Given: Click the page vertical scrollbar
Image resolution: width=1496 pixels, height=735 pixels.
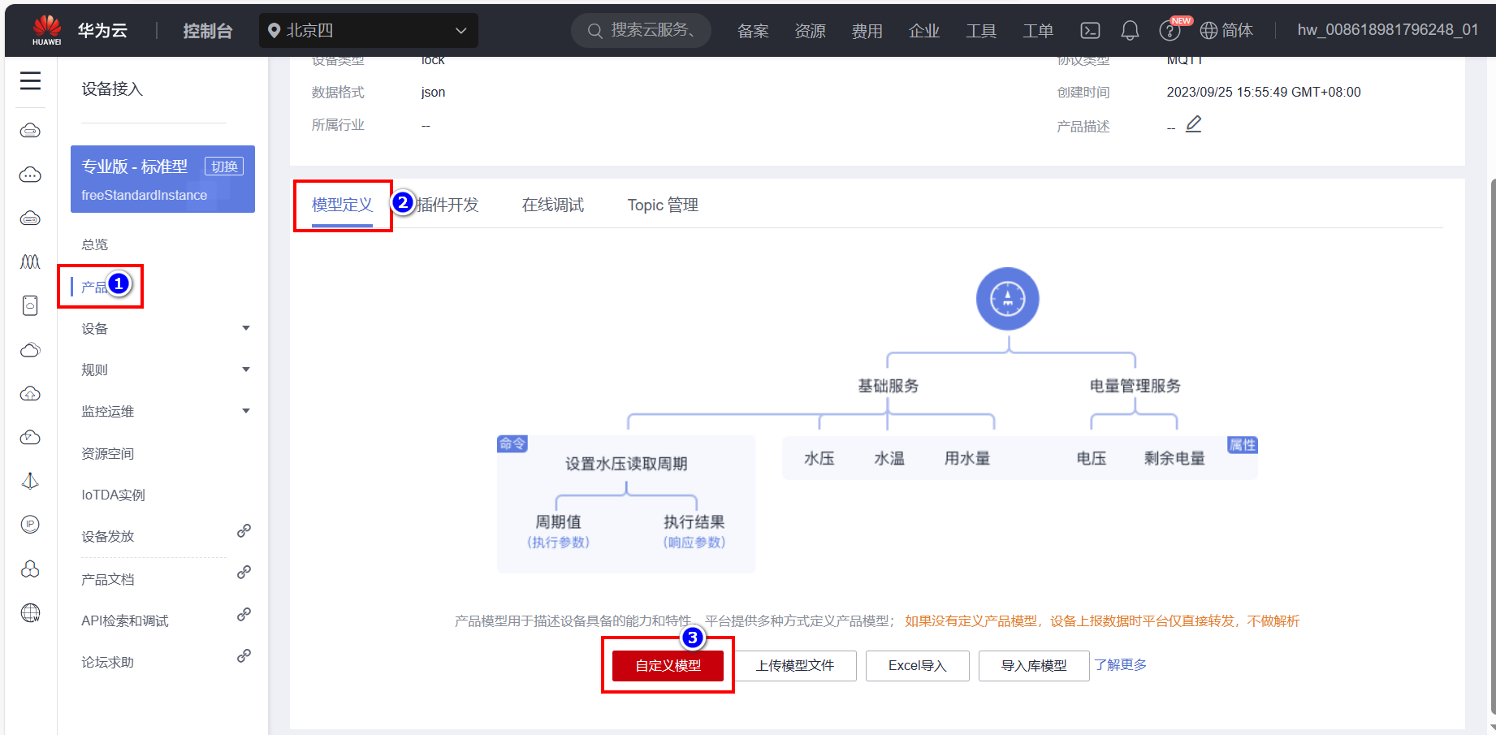Looking at the screenshot, I should pyautogui.click(x=1493, y=447).
